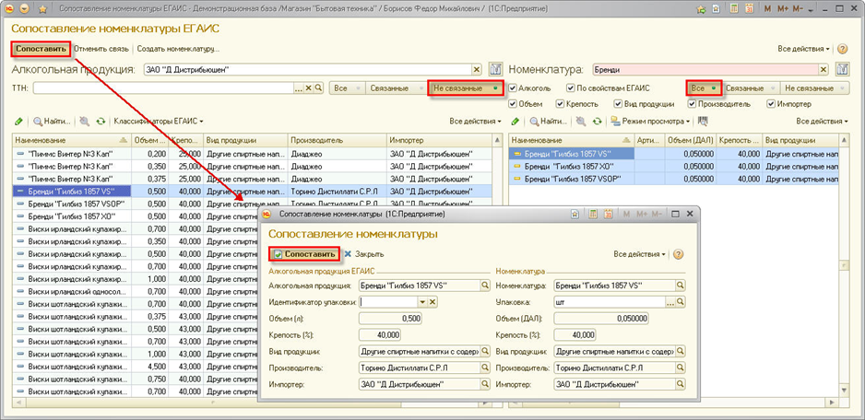Viewport: 865px width, 420px height.
Task: Click green refresh icon above left table
Action: [x=101, y=122]
